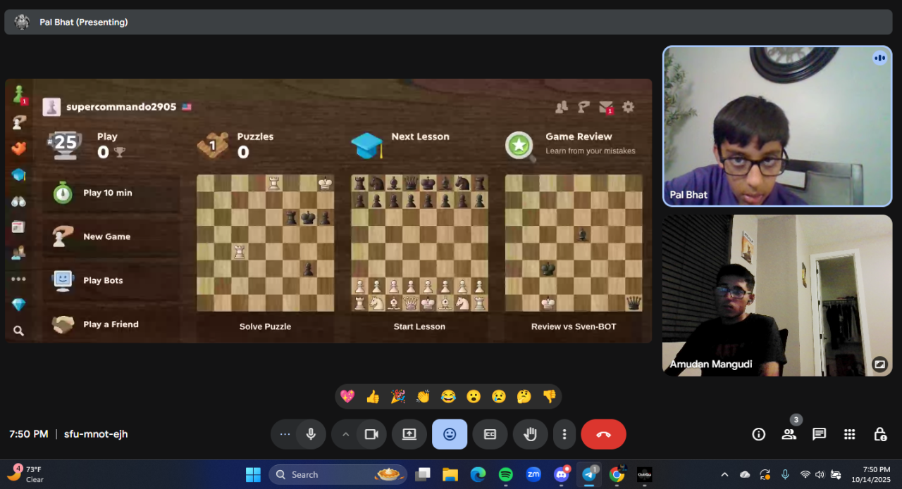Image resolution: width=902 pixels, height=489 pixels.
Task: Open Game Review star icon
Action: [519, 146]
